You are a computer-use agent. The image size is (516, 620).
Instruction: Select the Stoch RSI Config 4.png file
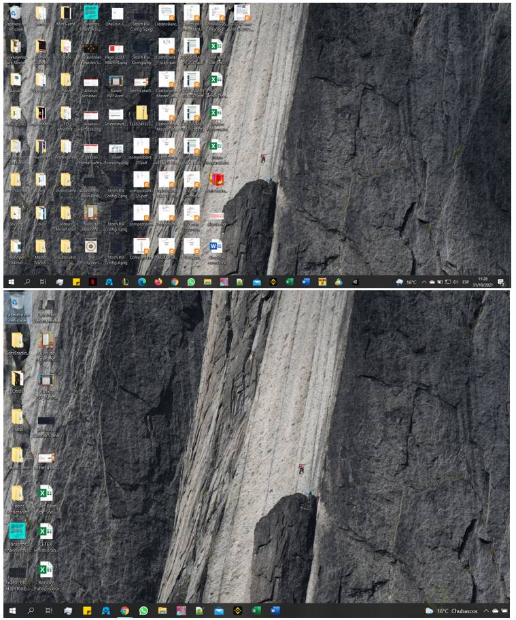[x=116, y=252]
